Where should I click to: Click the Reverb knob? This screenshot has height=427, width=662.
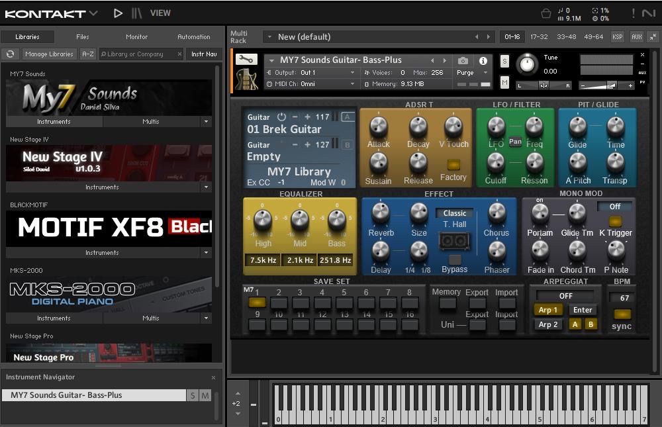[381, 213]
